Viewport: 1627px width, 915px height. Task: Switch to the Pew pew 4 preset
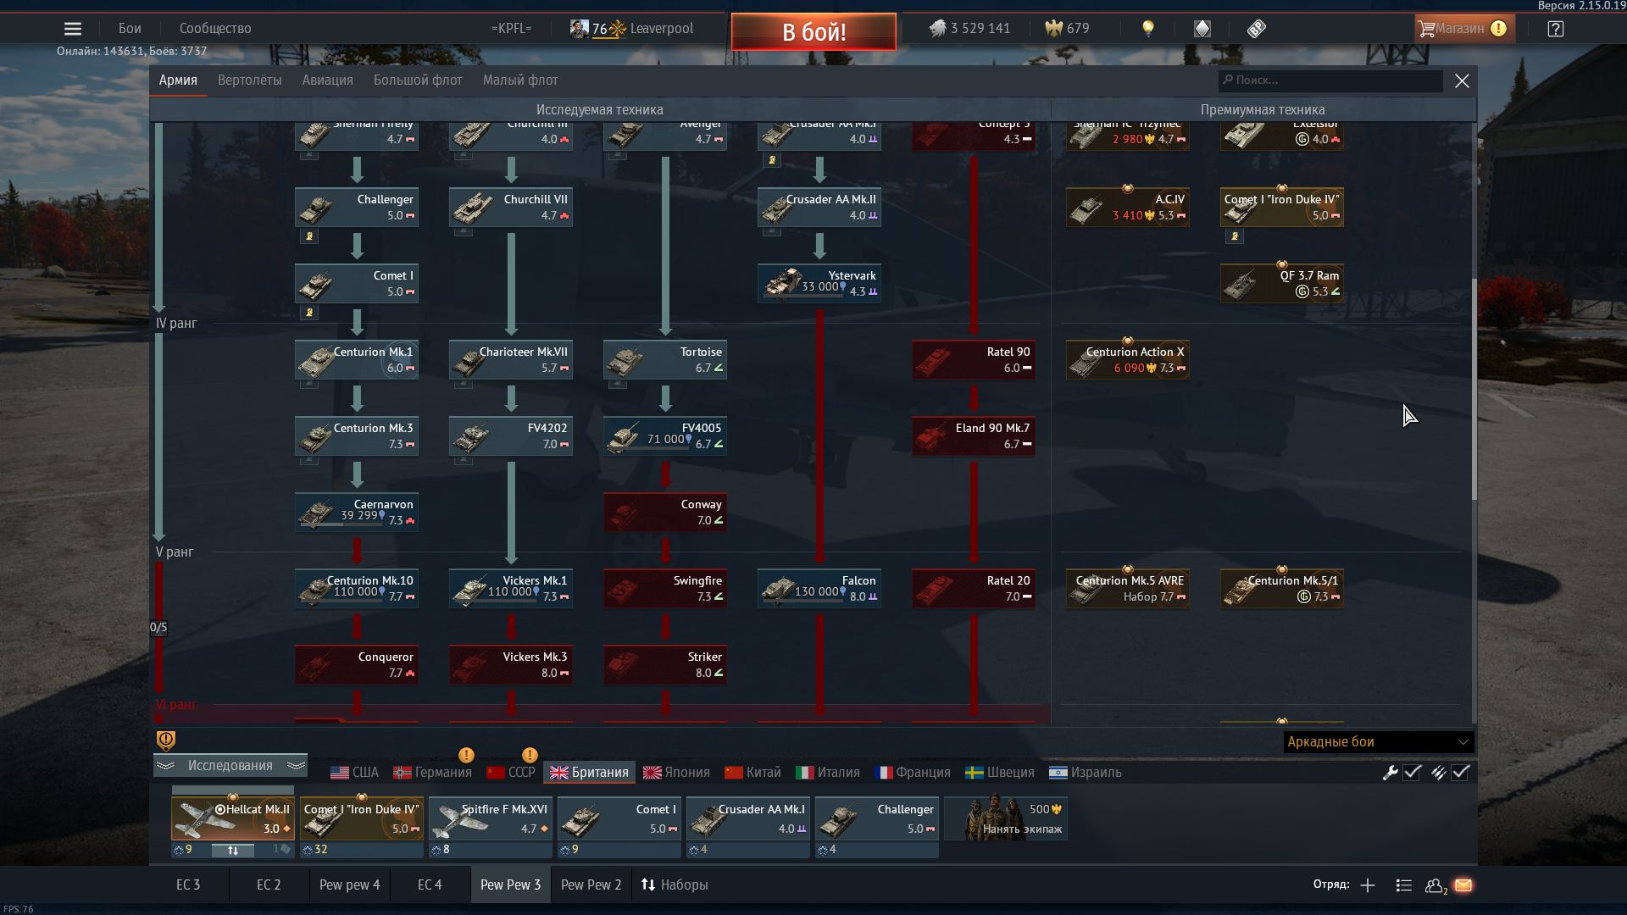pos(349,884)
